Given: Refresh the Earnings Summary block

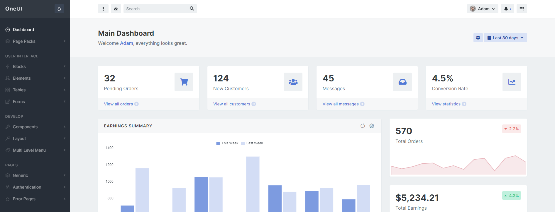Looking at the screenshot, I should (363, 126).
